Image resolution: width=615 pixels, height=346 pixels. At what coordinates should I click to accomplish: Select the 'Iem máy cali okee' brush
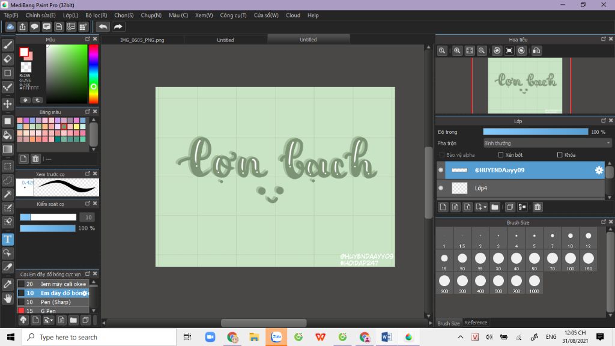click(x=53, y=284)
